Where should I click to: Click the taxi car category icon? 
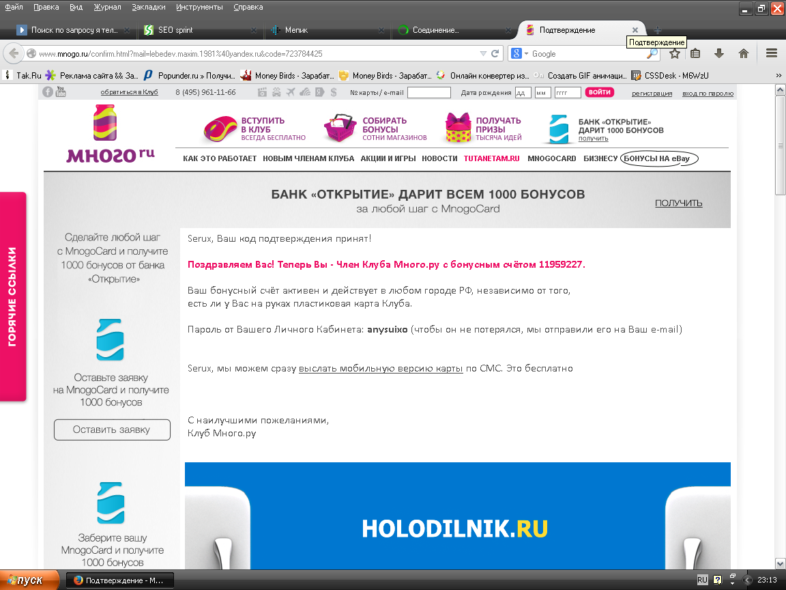point(276,92)
